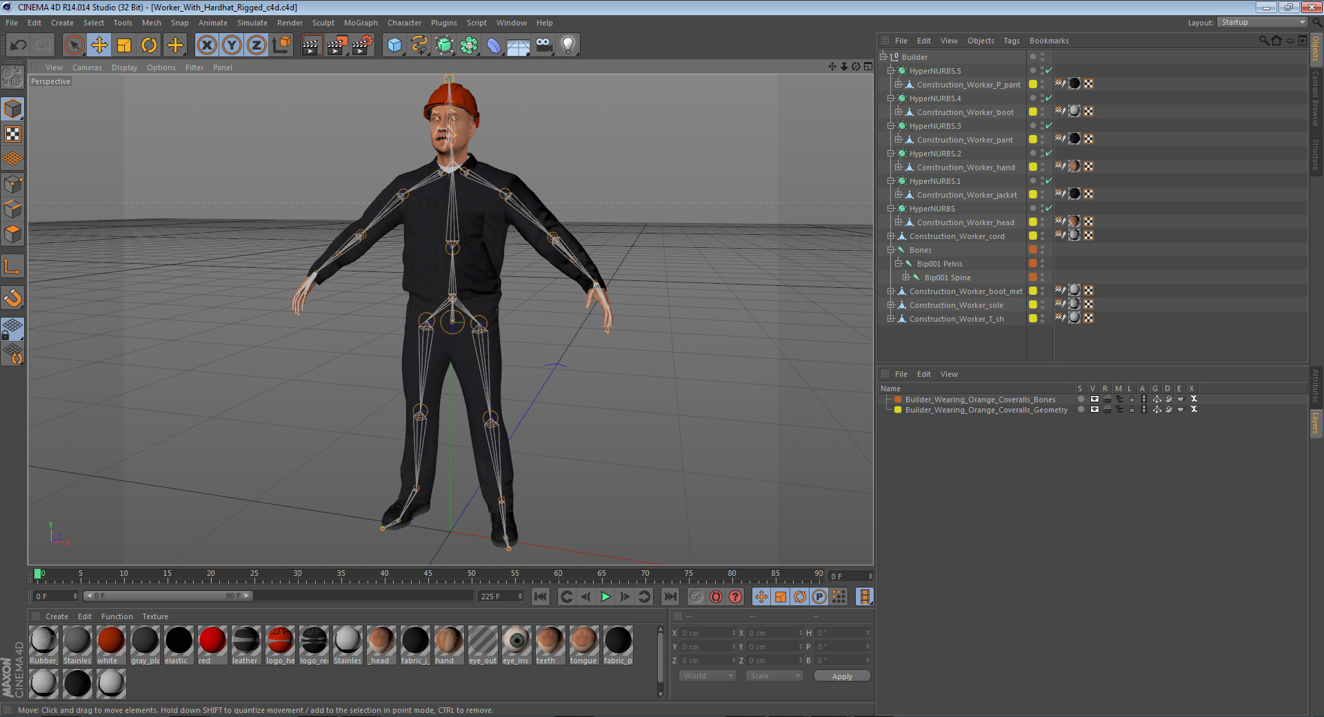Screen dimensions: 1324x717
Task: Collapse the HyperNURBS.5 object
Action: [890, 70]
